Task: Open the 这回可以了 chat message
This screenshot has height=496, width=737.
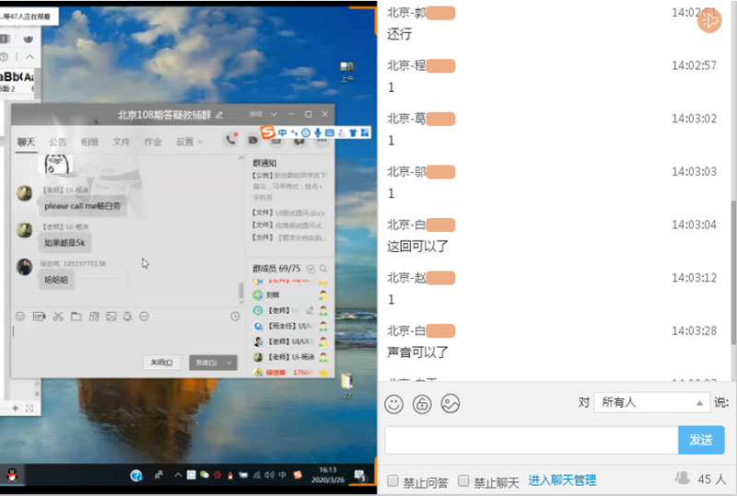Action: click(x=417, y=246)
